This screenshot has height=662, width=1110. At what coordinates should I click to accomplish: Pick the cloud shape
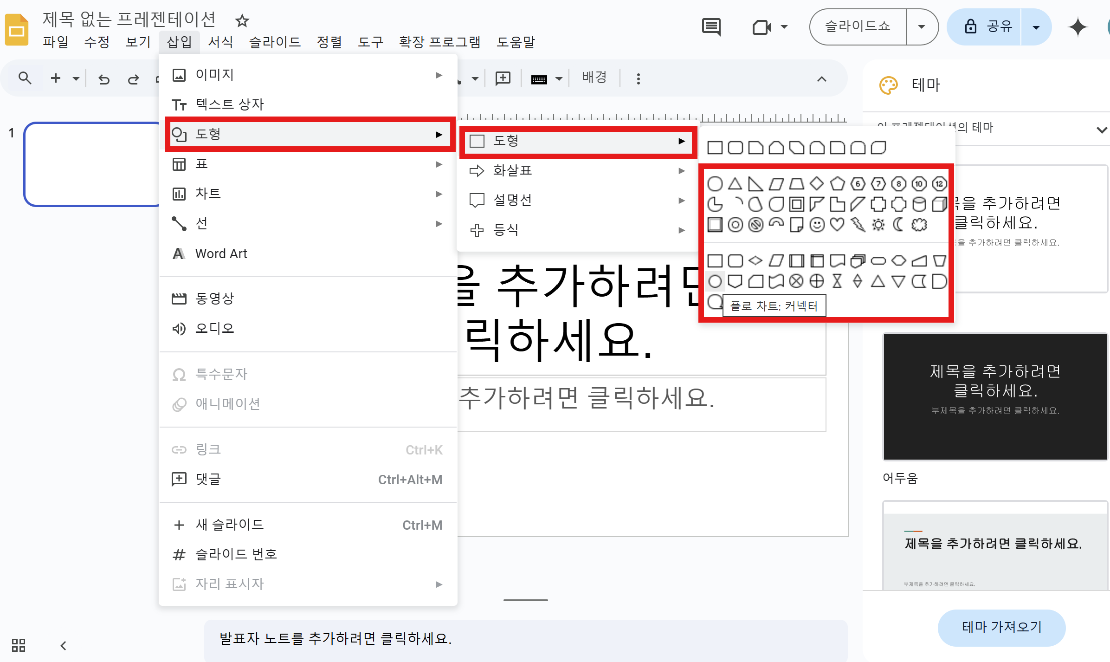pos(919,225)
